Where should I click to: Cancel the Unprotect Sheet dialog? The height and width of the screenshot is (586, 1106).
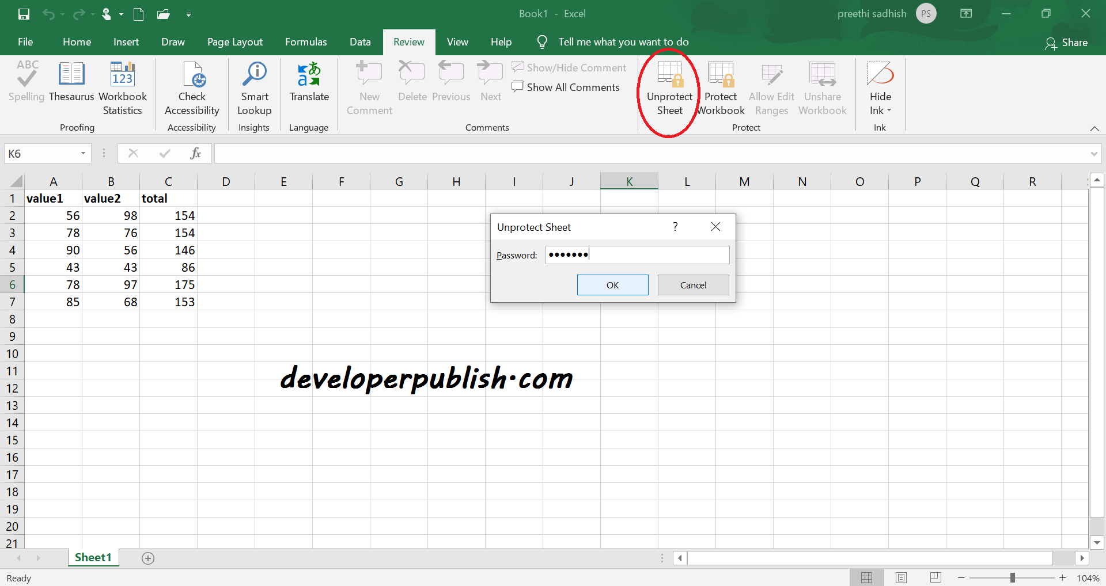tap(693, 284)
